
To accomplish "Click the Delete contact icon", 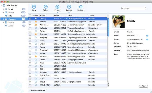I will pyautogui.click(x=46, y=7).
